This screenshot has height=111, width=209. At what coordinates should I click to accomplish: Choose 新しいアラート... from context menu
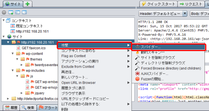tap(95, 77)
